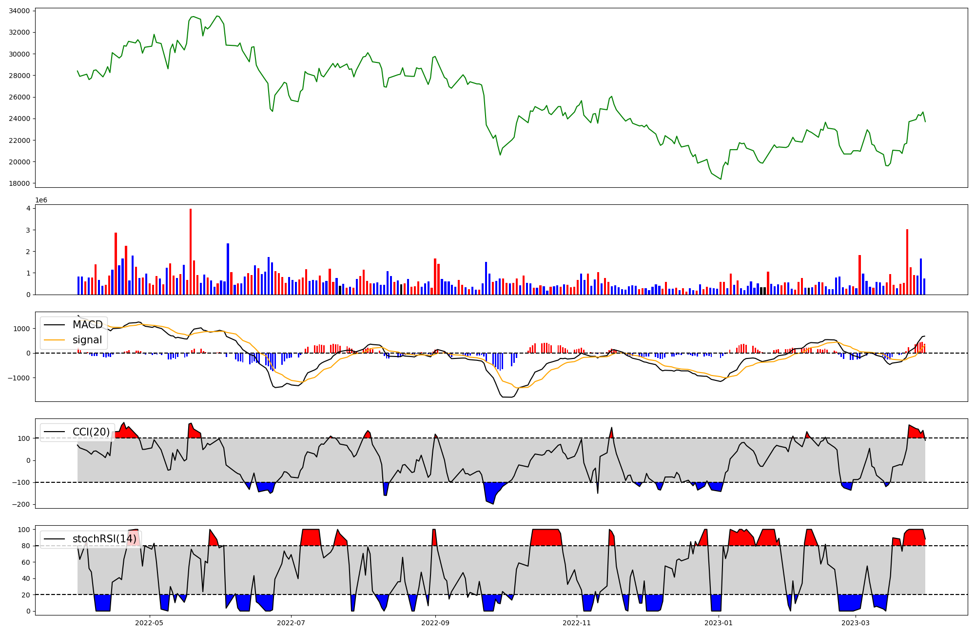The image size is (975, 634).
Task: Click the 18000 price axis tick label
Action: 19,183
